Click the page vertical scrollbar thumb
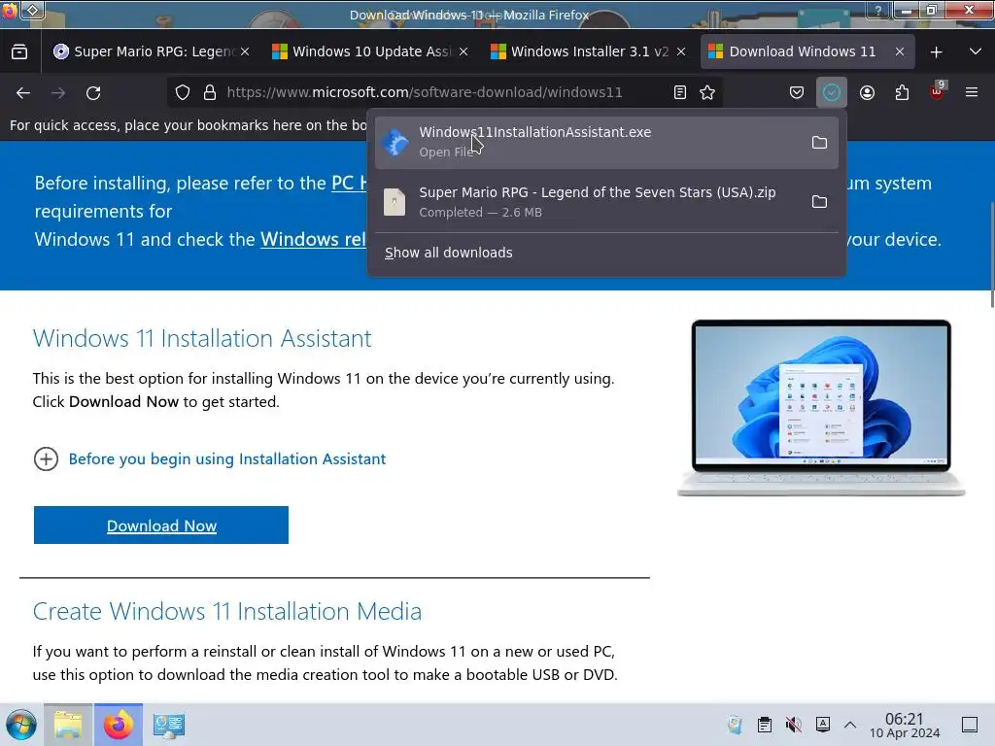995x746 pixels. (991, 254)
